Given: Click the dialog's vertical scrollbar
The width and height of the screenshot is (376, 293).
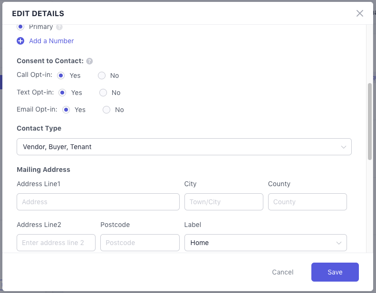Looking at the screenshot, I should click(370, 121).
